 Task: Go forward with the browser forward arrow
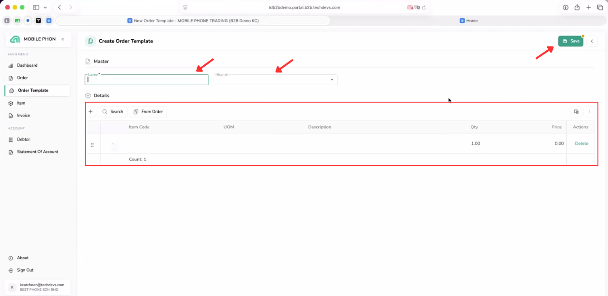pyautogui.click(x=71, y=8)
